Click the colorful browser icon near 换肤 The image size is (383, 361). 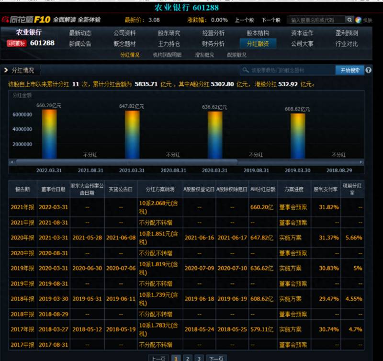[358, 20]
